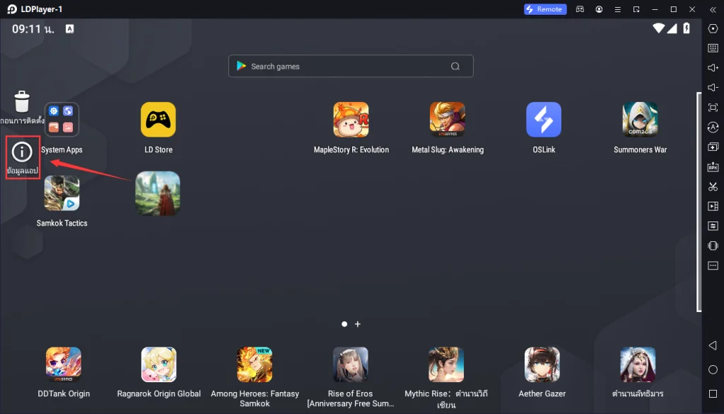This screenshot has height=414, width=724.
Task: Click the battery status icon
Action: 687,28
